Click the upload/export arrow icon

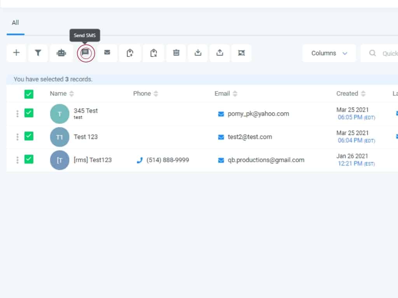[220, 53]
